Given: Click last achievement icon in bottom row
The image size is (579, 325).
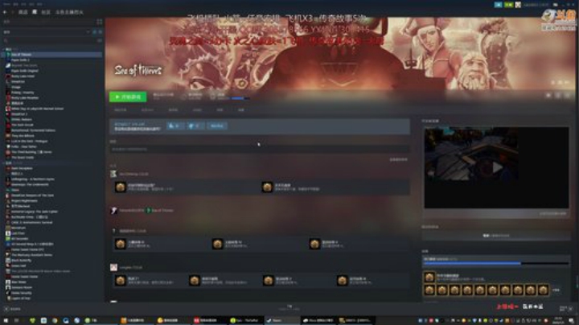Looking at the screenshot, I should 543,290.
